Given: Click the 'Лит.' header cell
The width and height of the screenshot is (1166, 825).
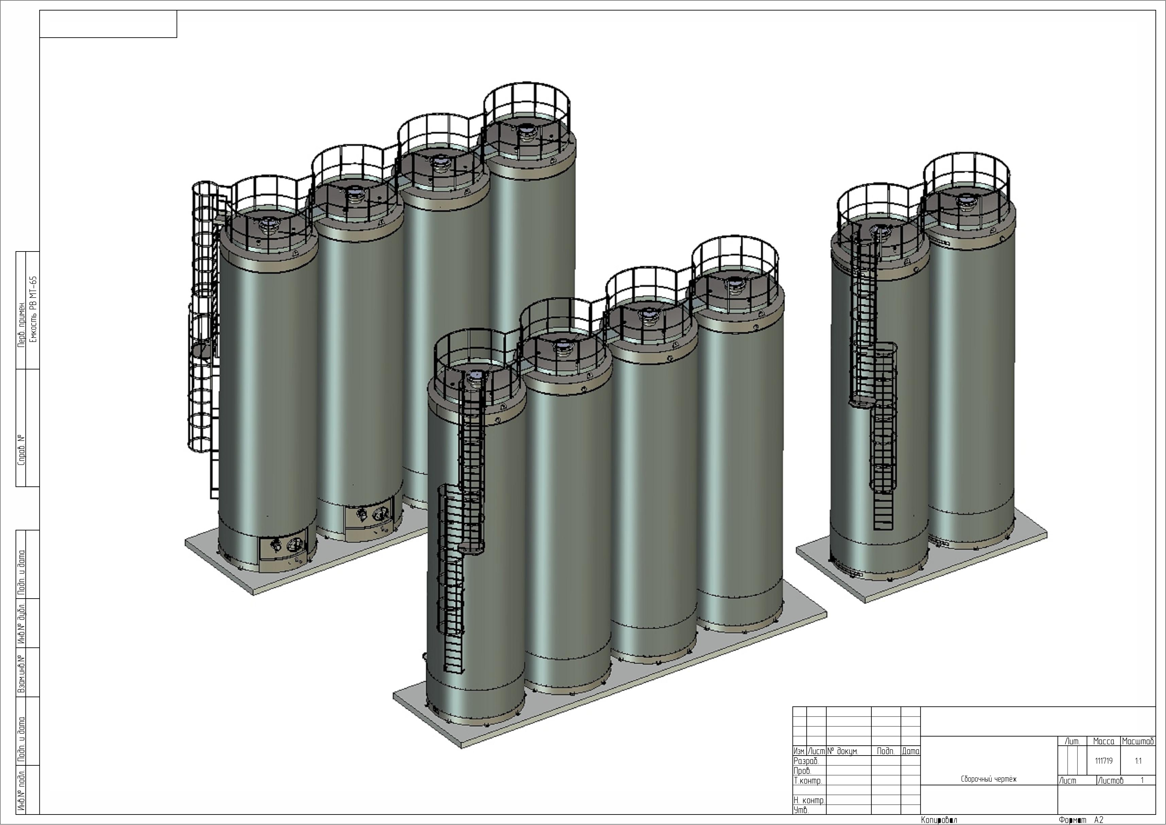Looking at the screenshot, I should pos(1072,742).
